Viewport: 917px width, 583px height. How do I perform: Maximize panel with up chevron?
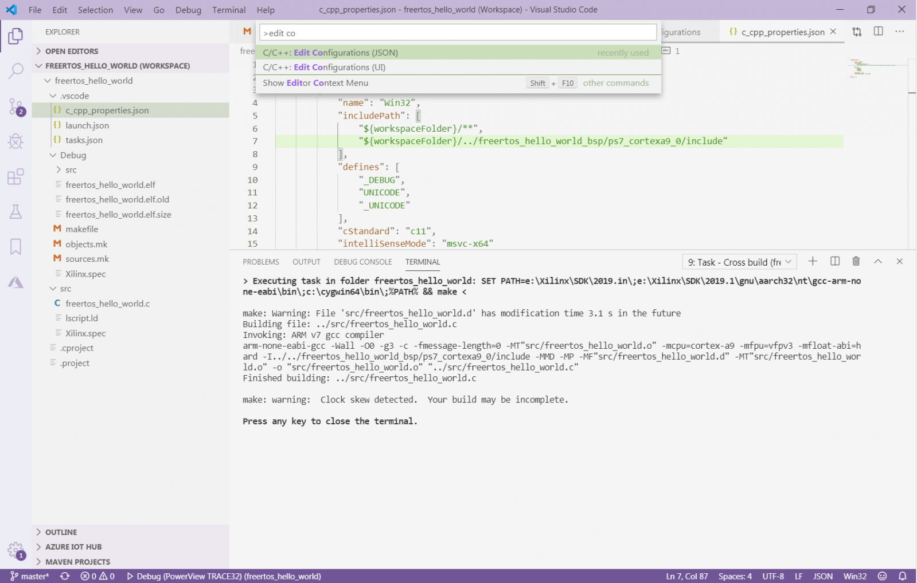coord(877,262)
